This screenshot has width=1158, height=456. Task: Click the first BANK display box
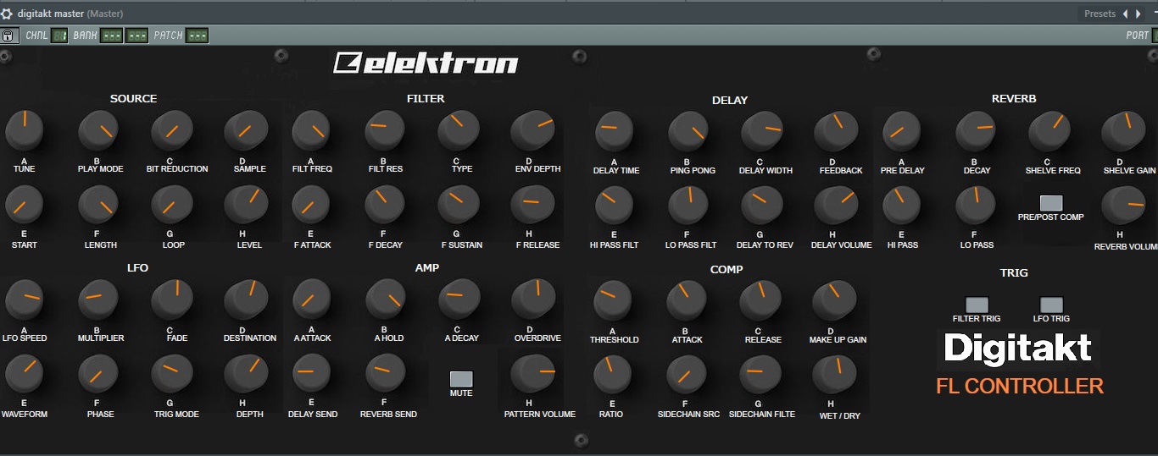tap(111, 36)
